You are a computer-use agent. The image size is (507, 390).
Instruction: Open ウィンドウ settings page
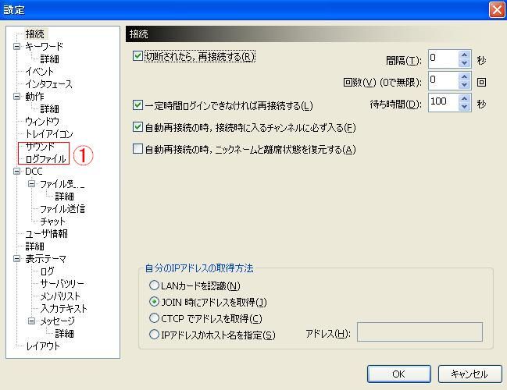pos(42,122)
